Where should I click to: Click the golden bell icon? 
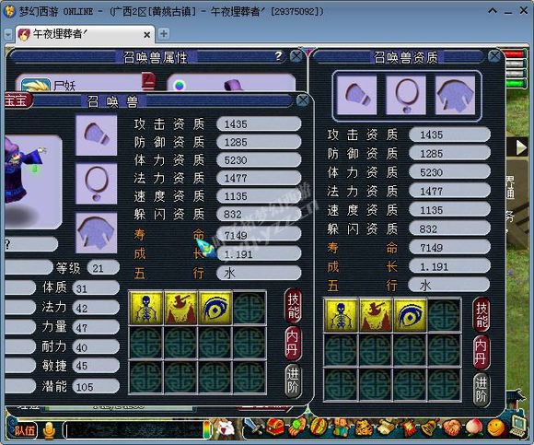coord(430,427)
